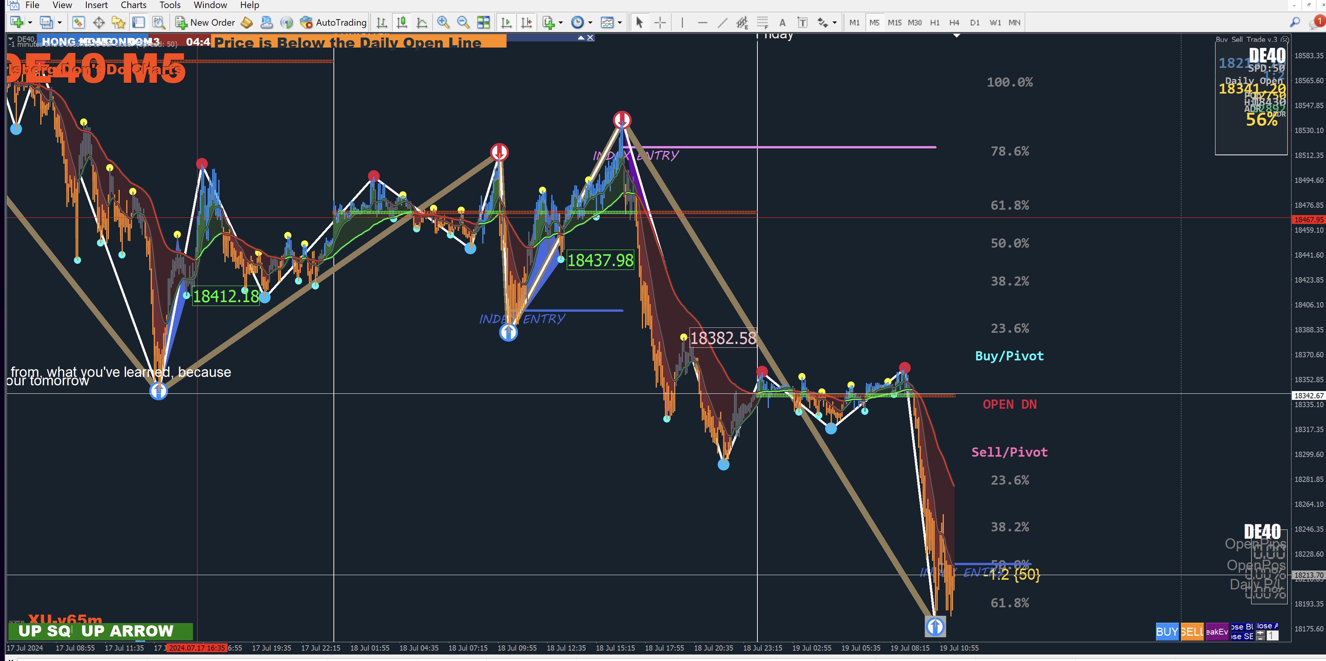The image size is (1326, 661).
Task: Click the orange SELL color button
Action: point(1192,632)
